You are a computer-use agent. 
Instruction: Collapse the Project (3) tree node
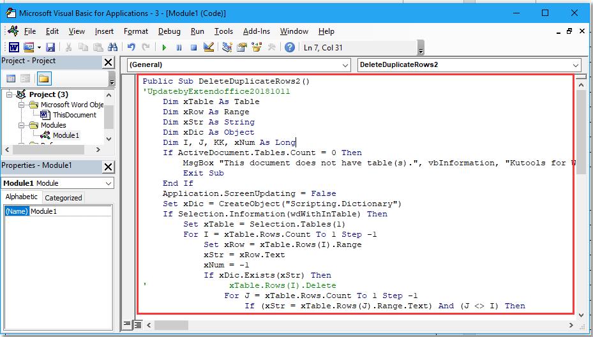[x=9, y=94]
